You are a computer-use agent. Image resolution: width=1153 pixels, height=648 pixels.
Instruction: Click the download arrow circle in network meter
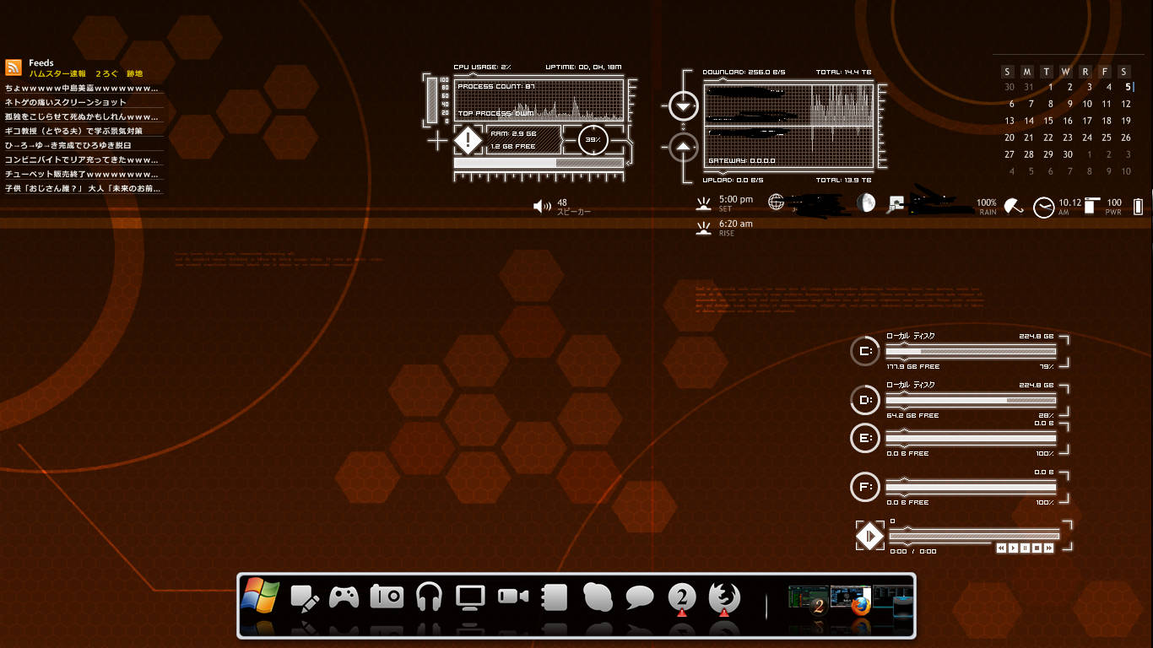pyautogui.click(x=684, y=106)
